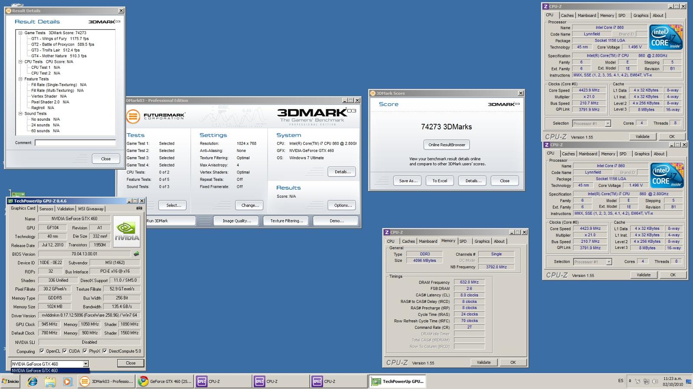Open the MSI Giveaway tab in GPU-Z
Image resolution: width=693 pixels, height=389 pixels.
click(x=91, y=209)
